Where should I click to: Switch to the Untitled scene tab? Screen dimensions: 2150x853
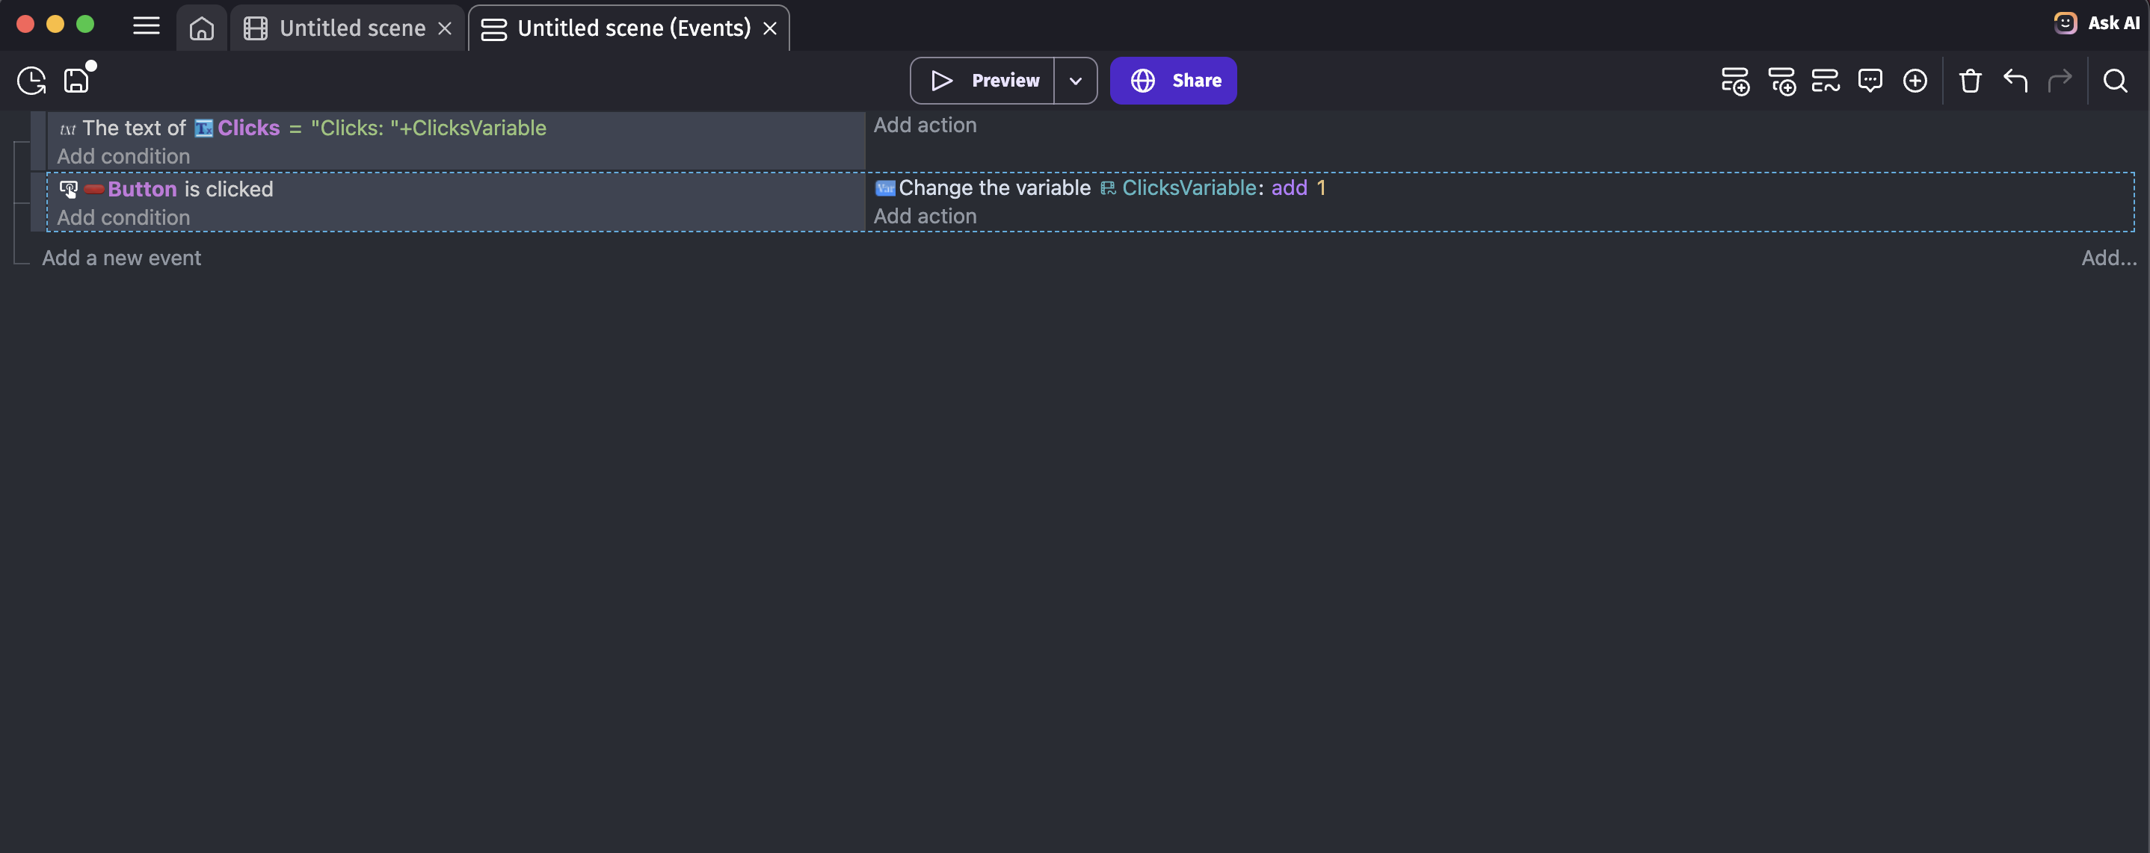[351, 29]
